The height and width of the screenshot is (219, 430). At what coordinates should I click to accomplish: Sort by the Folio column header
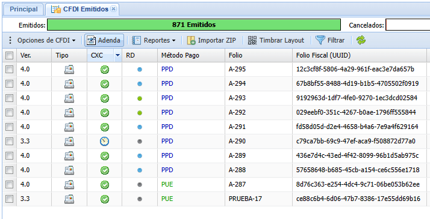tap(258, 55)
